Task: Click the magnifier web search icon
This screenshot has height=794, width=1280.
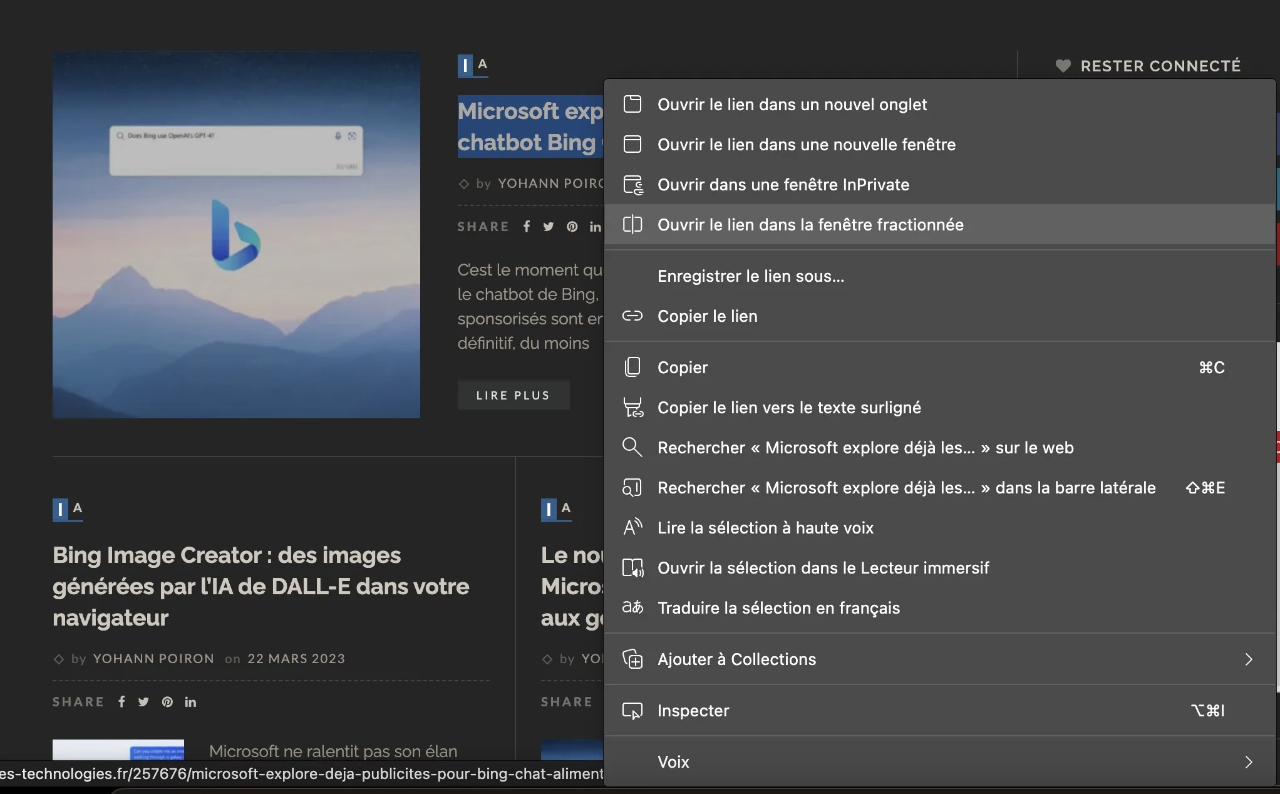Action: [632, 447]
